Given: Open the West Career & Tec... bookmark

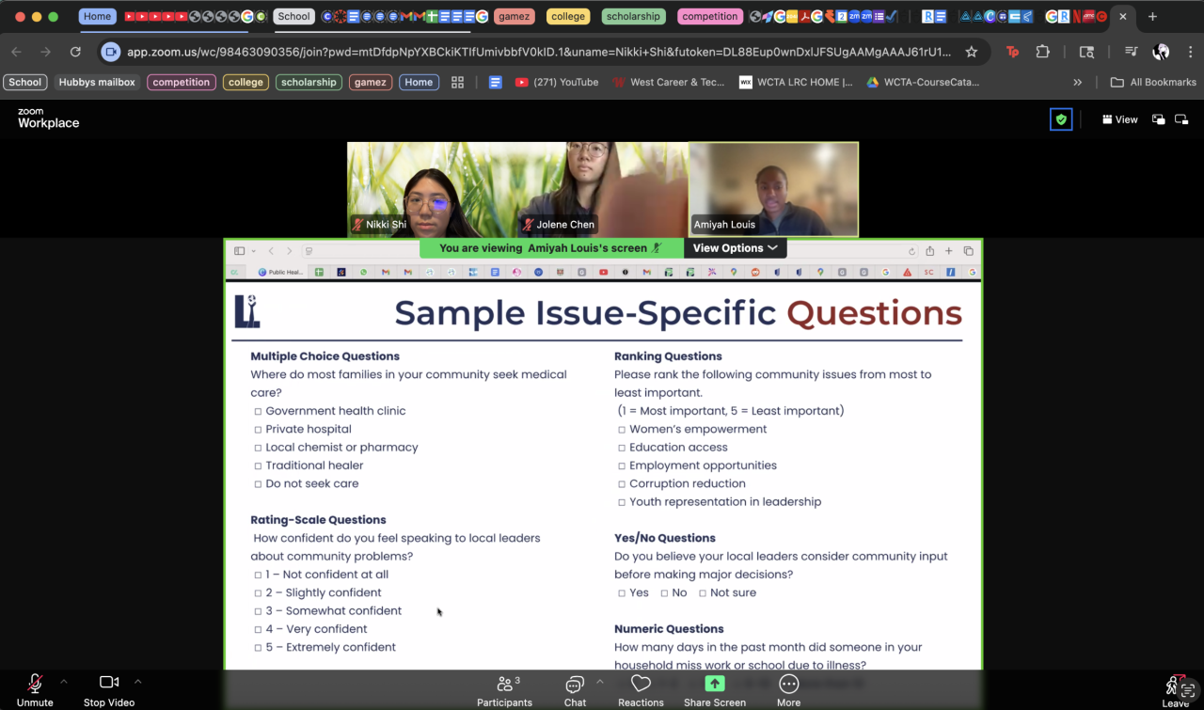Looking at the screenshot, I should tap(669, 82).
